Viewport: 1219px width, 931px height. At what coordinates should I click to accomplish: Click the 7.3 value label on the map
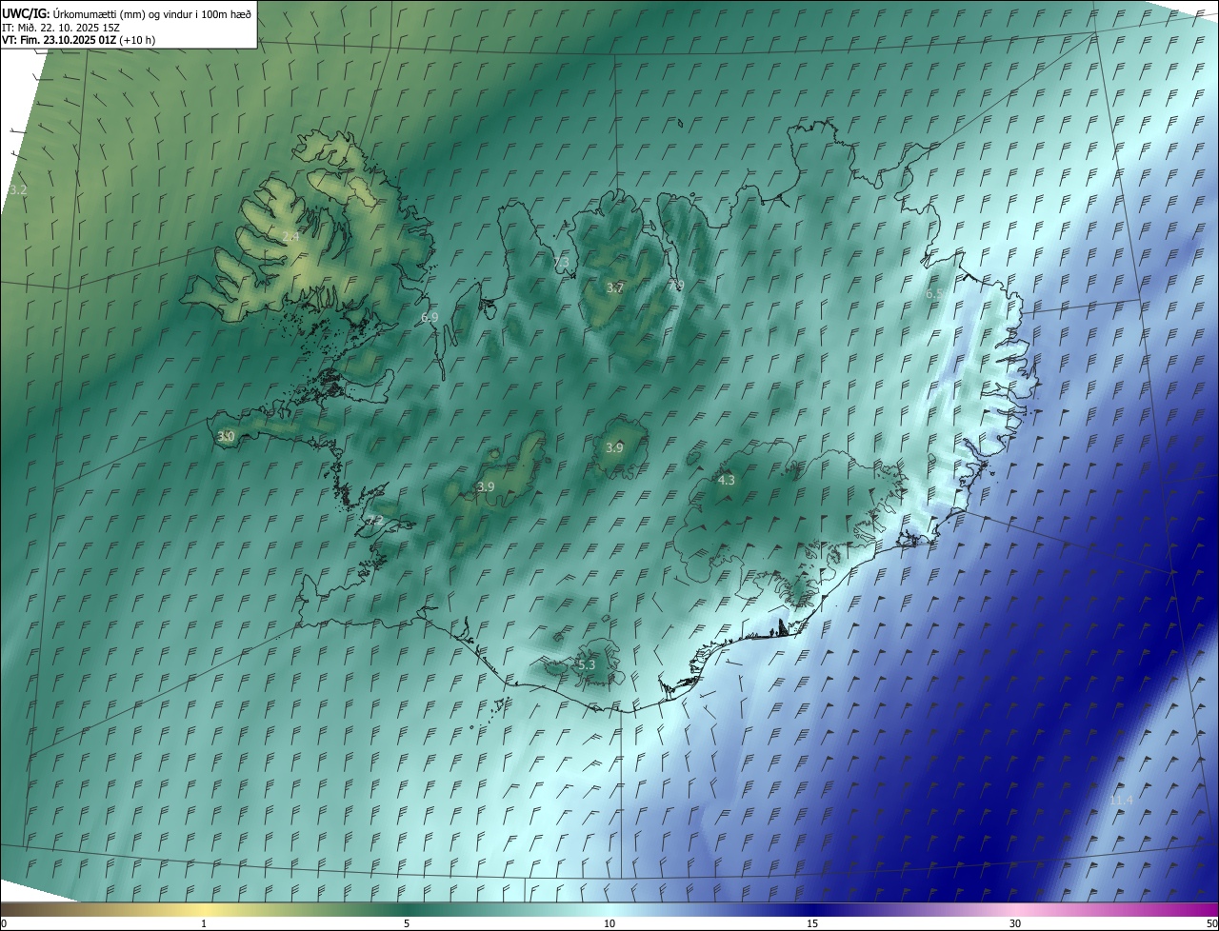pos(561,262)
